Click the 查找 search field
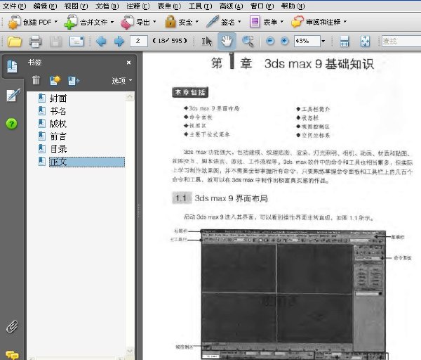 401,41
